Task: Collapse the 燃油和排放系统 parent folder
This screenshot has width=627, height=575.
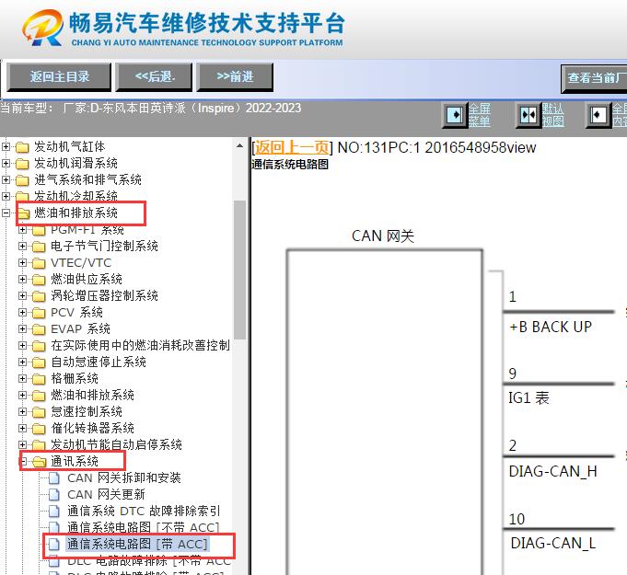Action: point(7,213)
